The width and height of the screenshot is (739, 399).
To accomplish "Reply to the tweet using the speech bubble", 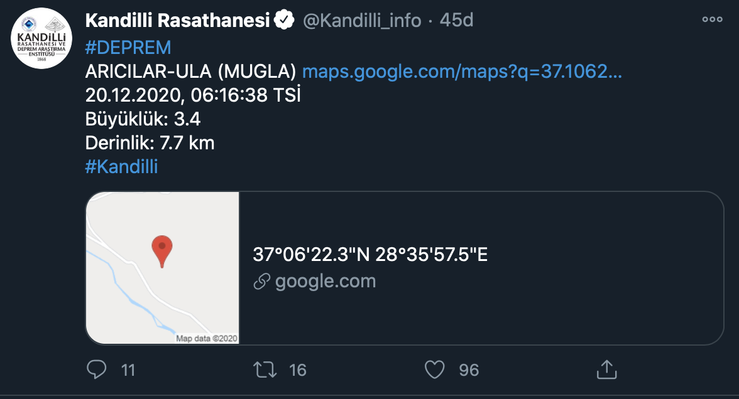I will (x=96, y=370).
